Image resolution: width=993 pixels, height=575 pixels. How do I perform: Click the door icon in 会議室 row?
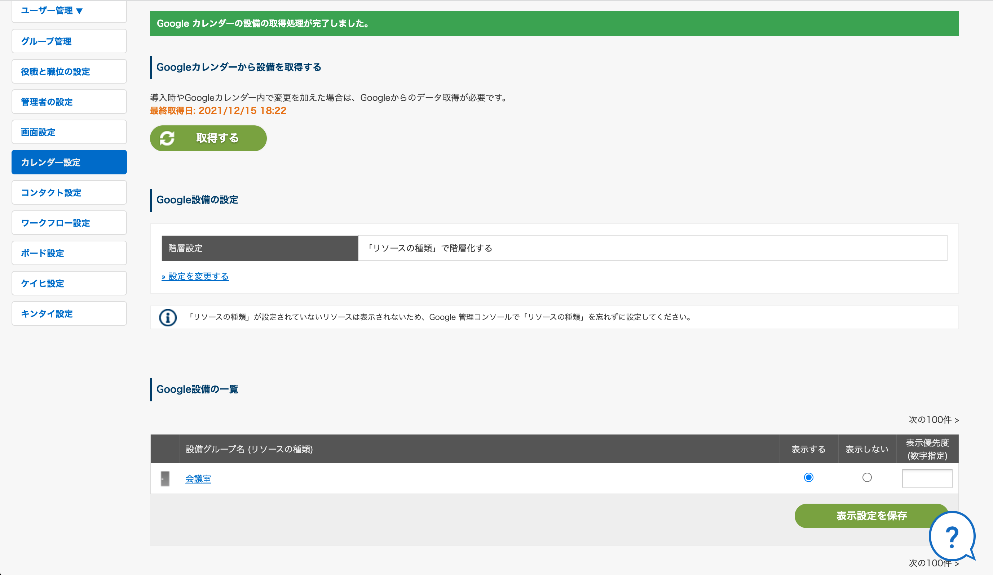165,478
